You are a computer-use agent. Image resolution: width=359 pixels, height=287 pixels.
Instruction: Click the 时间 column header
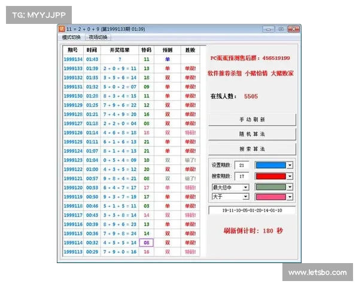coord(92,50)
